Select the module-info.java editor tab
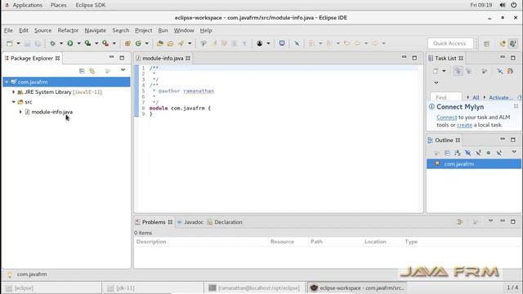Viewport: 523px width, 294px height. [163, 58]
